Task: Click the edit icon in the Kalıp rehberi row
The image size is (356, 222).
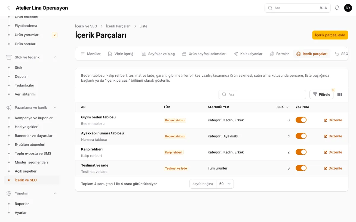Action: point(325,152)
